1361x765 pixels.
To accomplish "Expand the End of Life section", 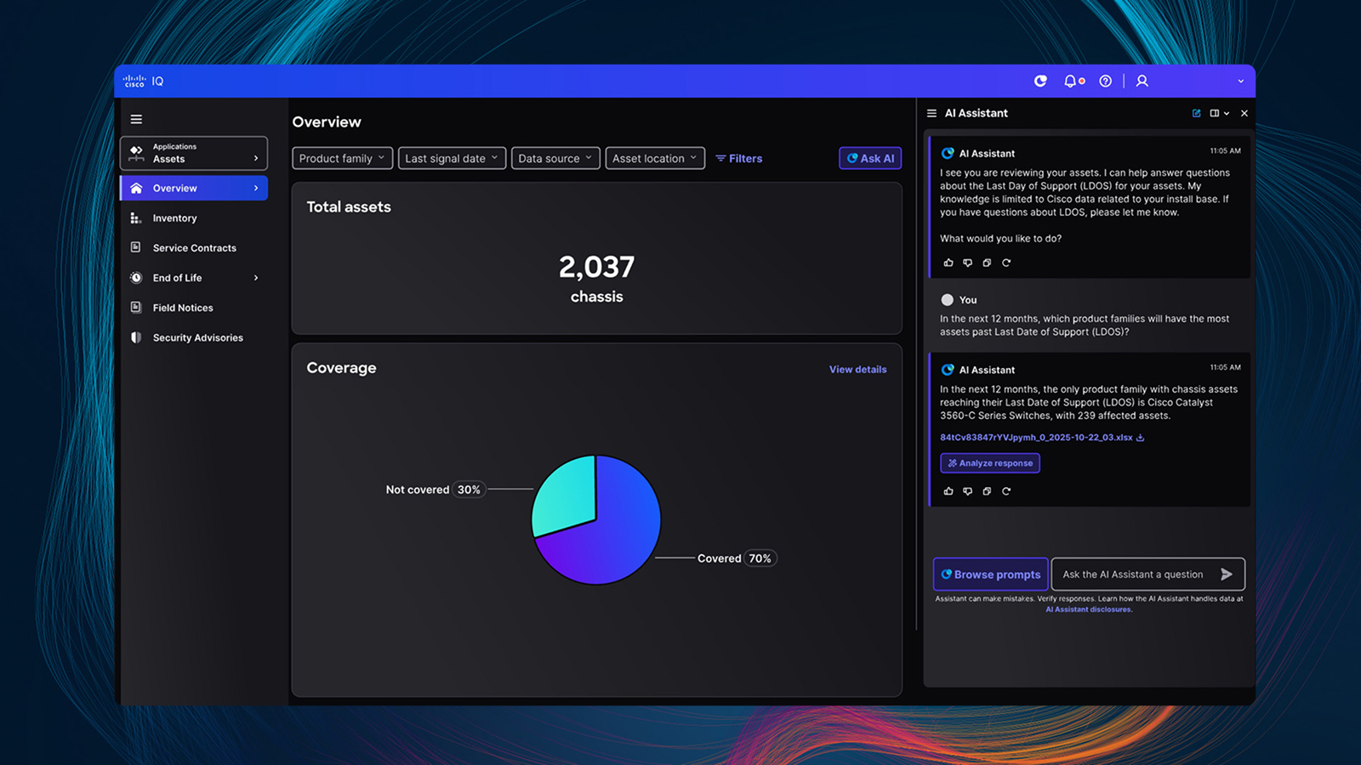I will click(254, 277).
